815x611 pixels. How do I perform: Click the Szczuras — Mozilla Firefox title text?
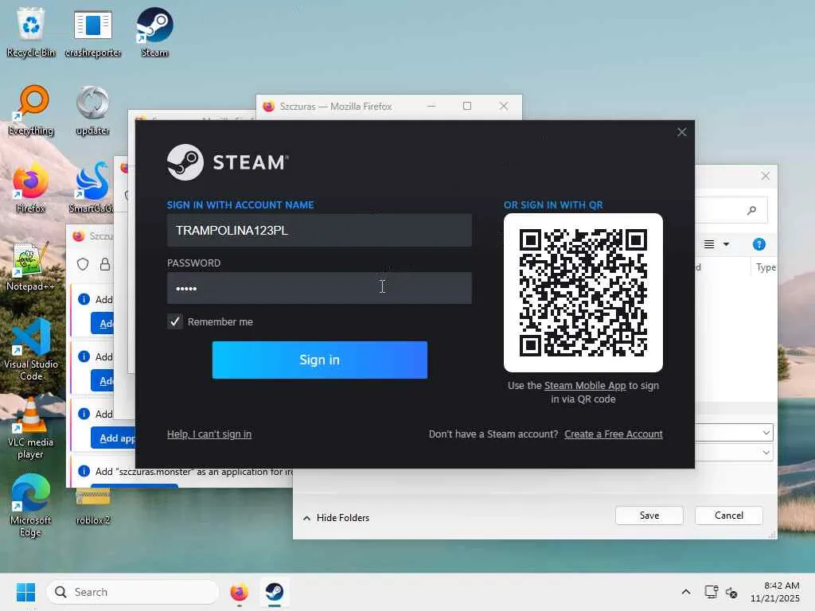pos(336,106)
